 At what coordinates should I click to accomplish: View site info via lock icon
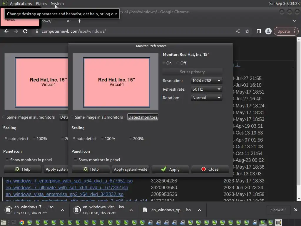coord(37,31)
